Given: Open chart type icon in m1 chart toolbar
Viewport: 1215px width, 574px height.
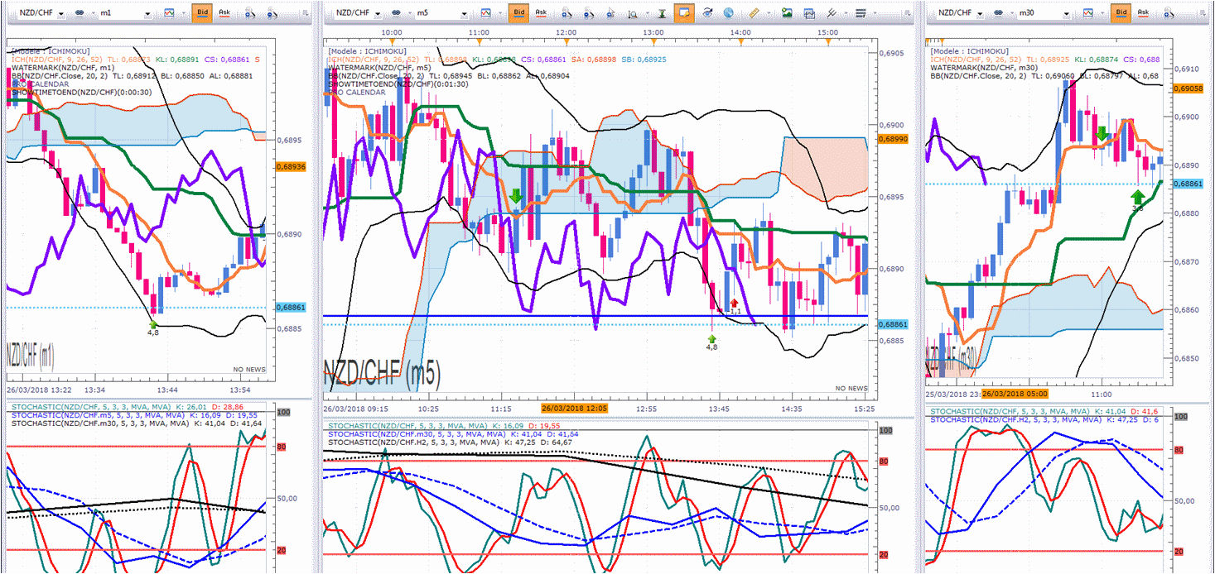Looking at the screenshot, I should tap(170, 13).
